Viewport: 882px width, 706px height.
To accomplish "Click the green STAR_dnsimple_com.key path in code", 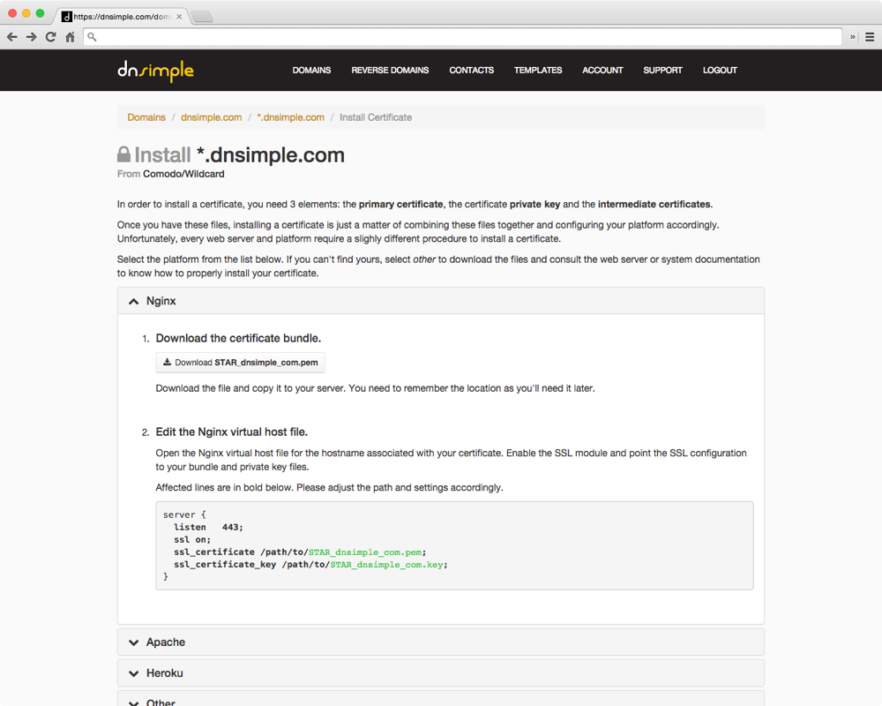I will 387,565.
